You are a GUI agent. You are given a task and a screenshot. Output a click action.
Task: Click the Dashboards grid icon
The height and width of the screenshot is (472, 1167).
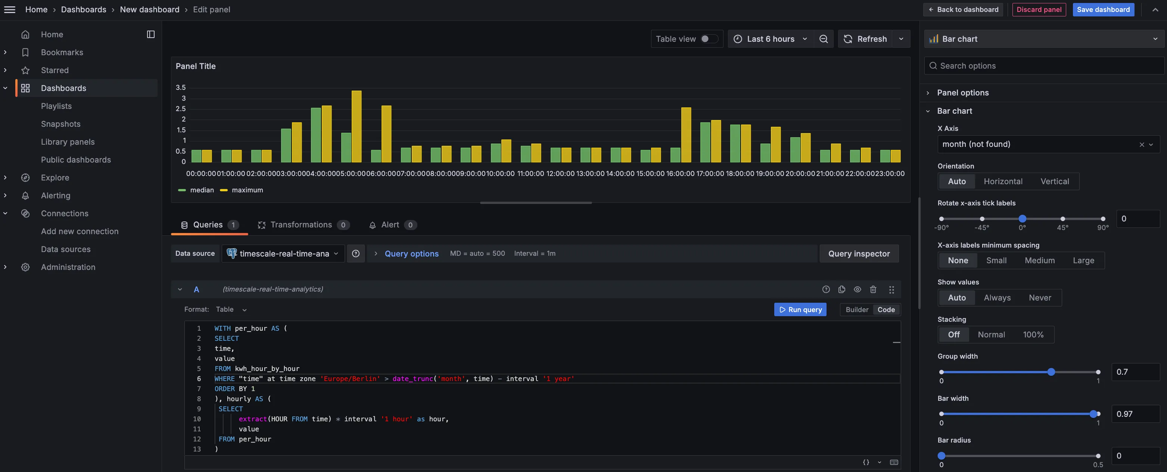pos(25,88)
